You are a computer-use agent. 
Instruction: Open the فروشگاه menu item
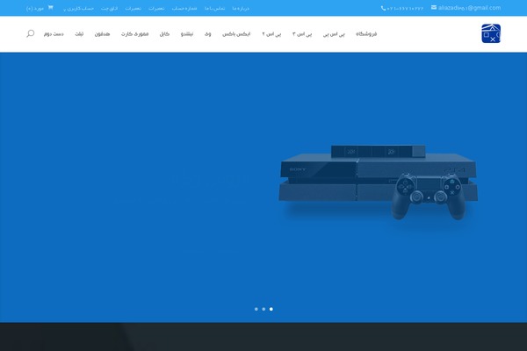coord(366,34)
